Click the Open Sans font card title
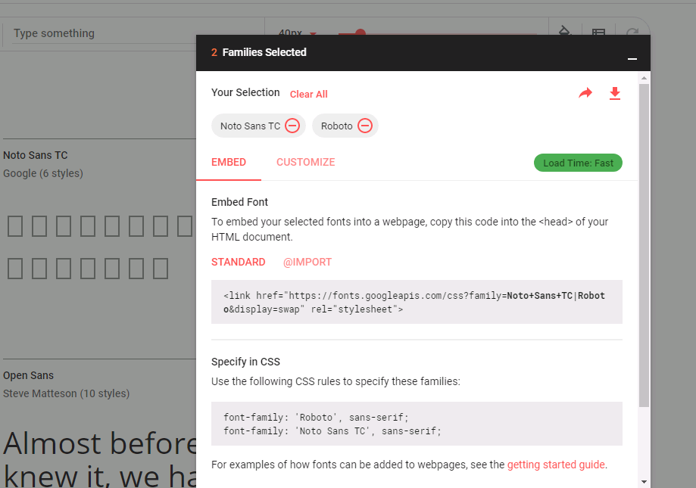Viewport: 696px width, 488px height. point(29,375)
